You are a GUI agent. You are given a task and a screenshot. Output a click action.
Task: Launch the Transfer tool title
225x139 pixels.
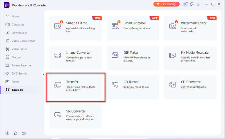click(72, 82)
